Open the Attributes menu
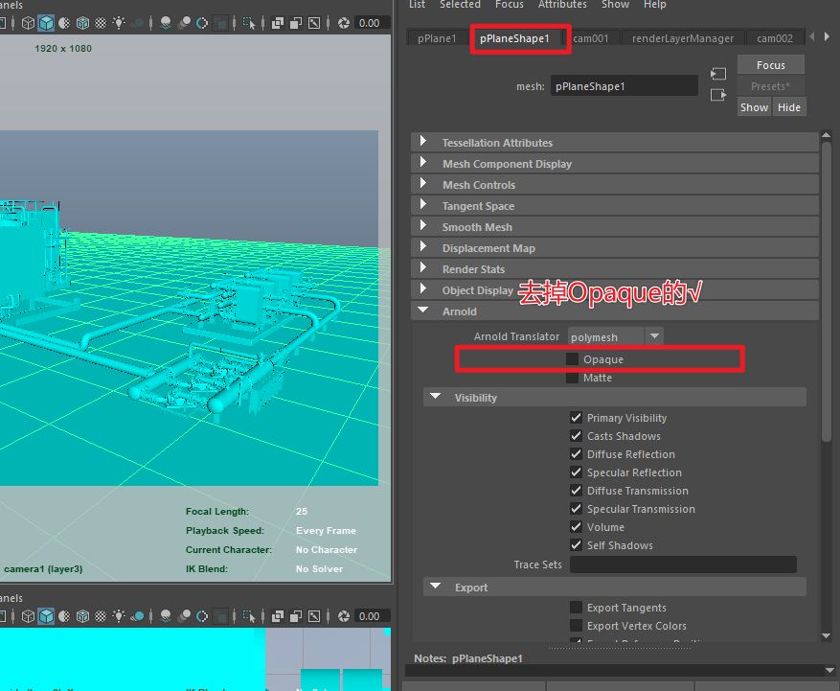 pos(562,4)
